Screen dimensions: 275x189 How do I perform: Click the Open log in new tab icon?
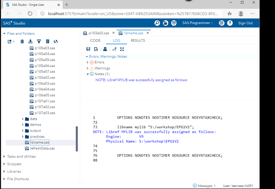[114, 49]
